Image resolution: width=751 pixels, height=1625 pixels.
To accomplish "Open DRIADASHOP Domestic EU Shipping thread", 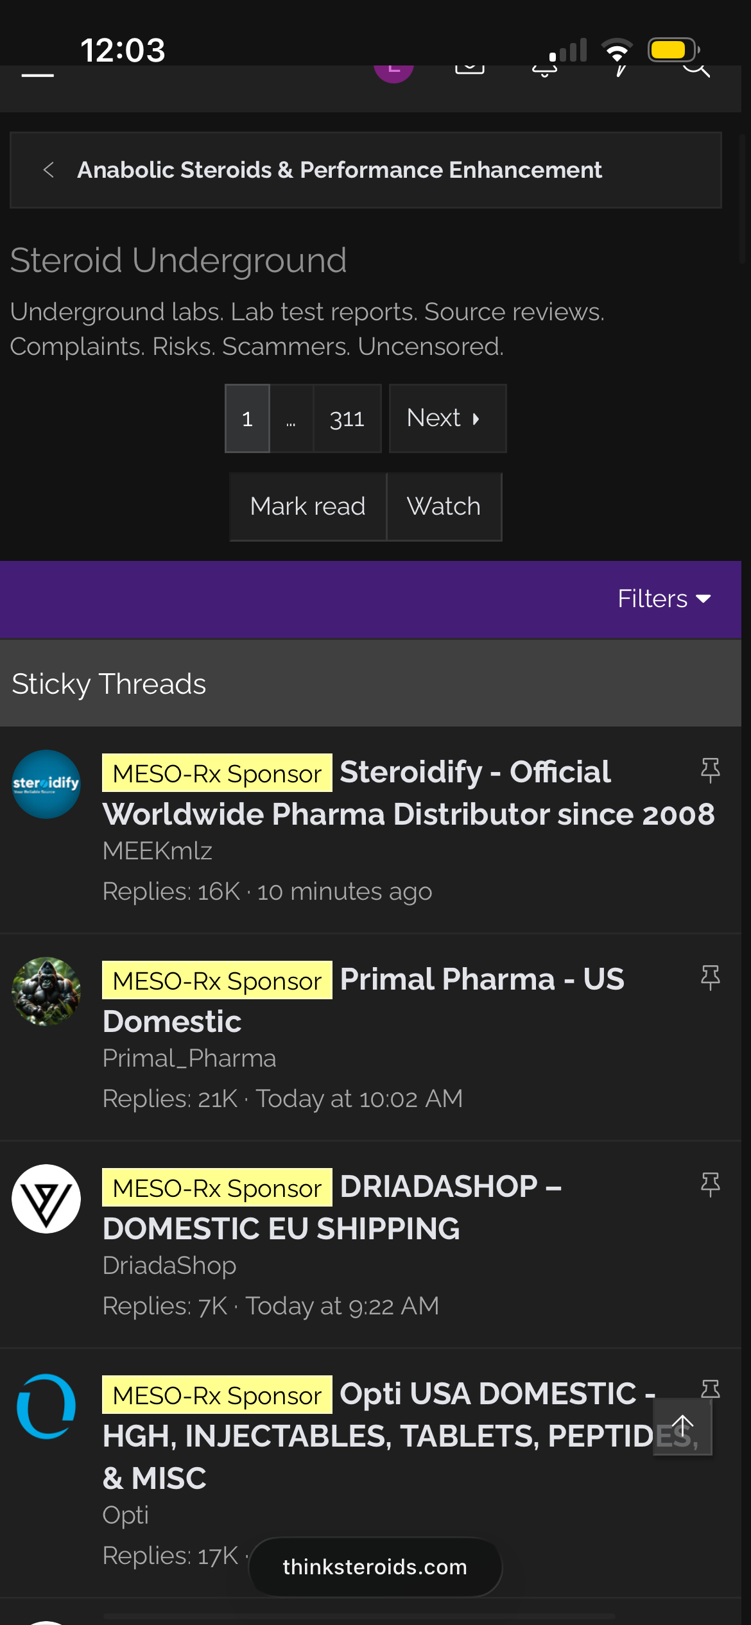I will (x=332, y=1208).
